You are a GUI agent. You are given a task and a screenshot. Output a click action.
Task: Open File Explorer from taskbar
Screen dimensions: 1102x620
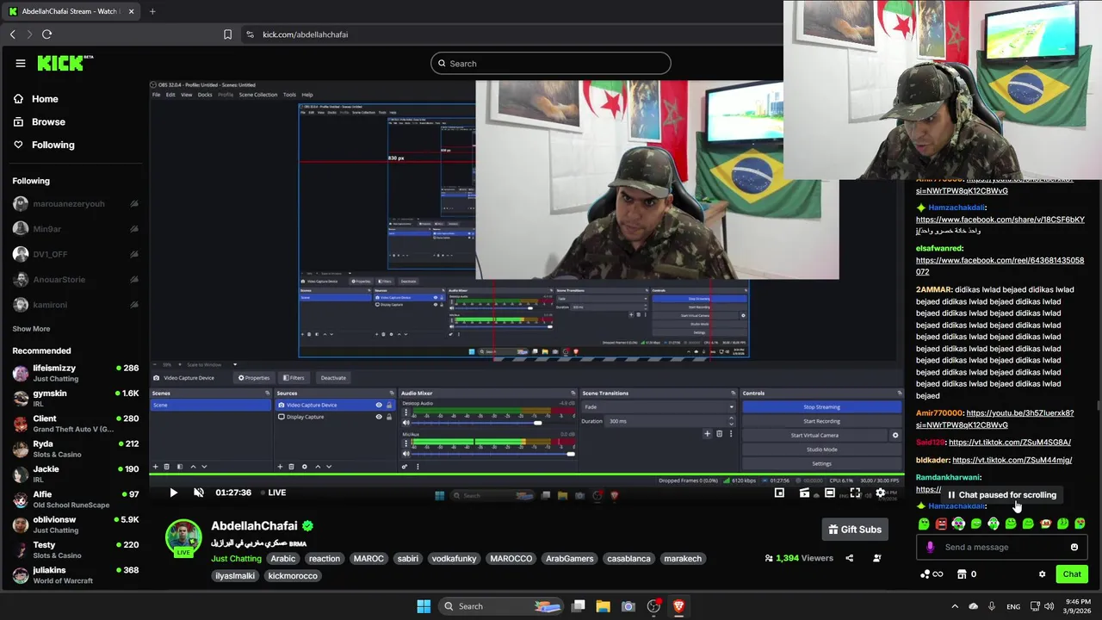[603, 606]
